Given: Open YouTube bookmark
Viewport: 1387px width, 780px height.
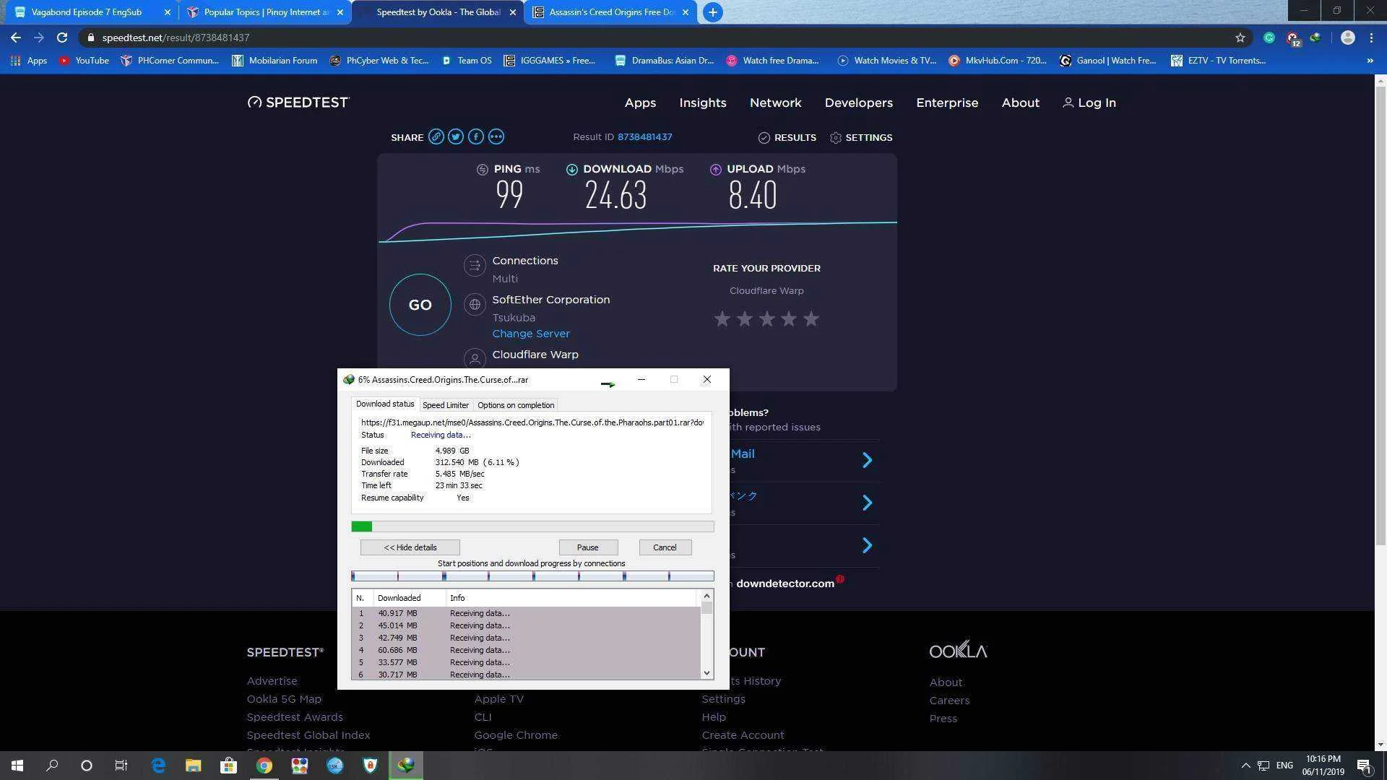Looking at the screenshot, I should pyautogui.click(x=84, y=61).
